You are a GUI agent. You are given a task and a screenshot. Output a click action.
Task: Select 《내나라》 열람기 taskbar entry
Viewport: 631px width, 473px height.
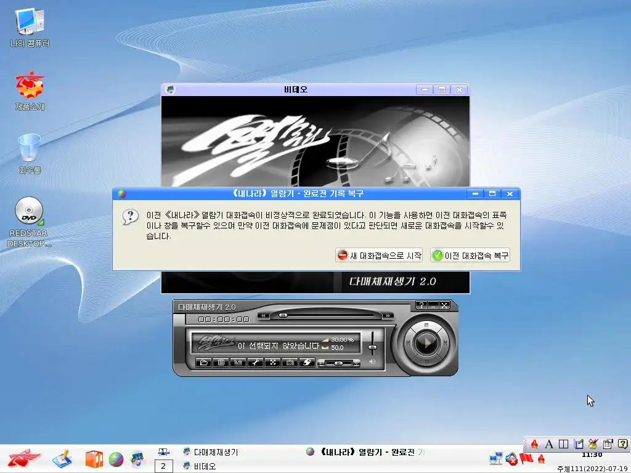coord(365,452)
